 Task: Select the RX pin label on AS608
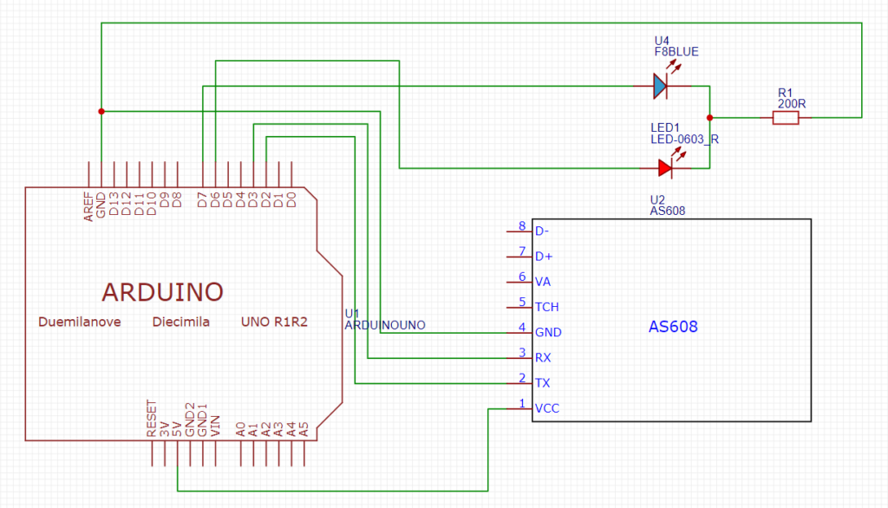point(543,358)
